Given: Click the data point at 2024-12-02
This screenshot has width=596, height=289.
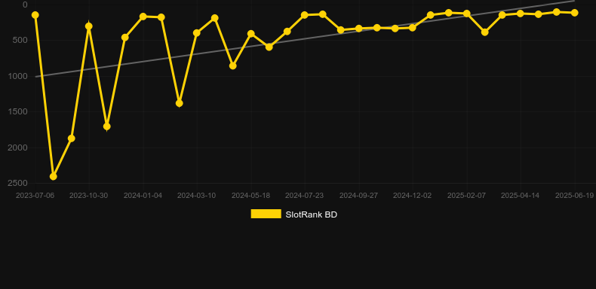Looking at the screenshot, I should [x=413, y=28].
